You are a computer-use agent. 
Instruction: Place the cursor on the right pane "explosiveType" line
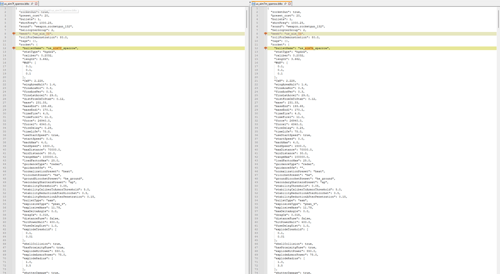click(x=295, y=204)
